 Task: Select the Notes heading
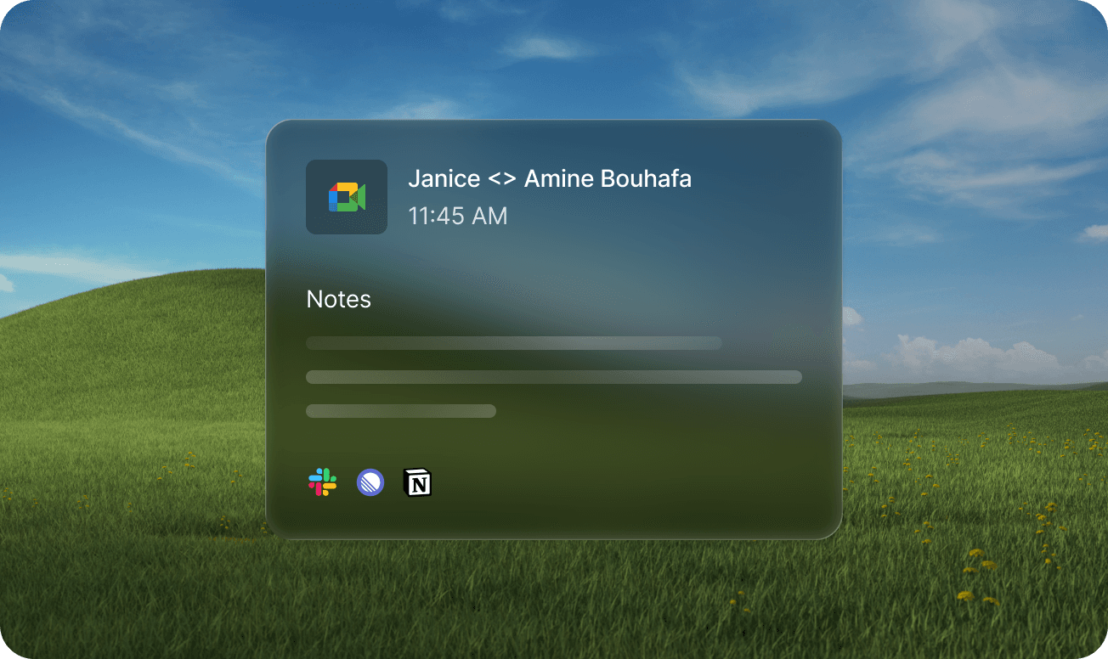(x=338, y=300)
